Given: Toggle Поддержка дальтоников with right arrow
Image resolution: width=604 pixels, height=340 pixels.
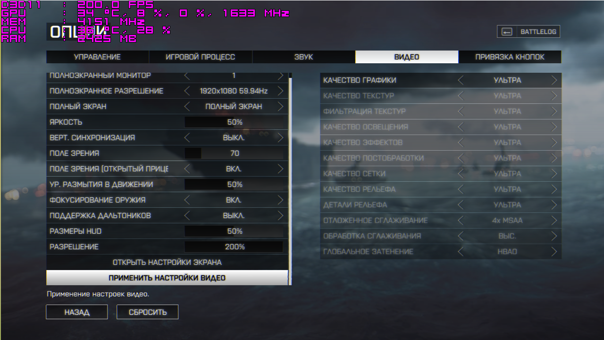Looking at the screenshot, I should 280,216.
